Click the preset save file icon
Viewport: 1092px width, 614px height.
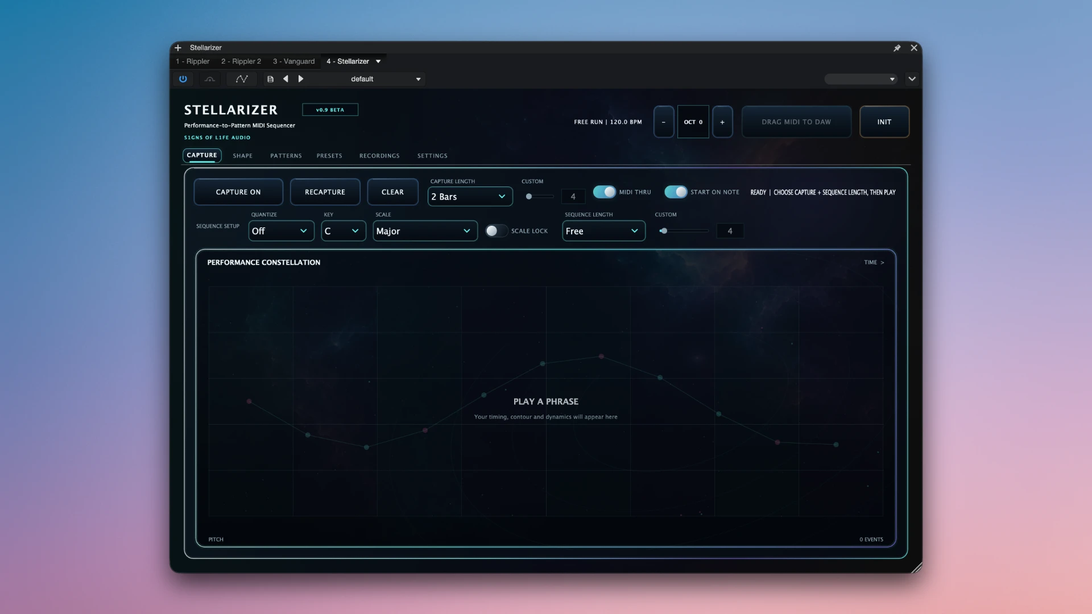point(271,79)
